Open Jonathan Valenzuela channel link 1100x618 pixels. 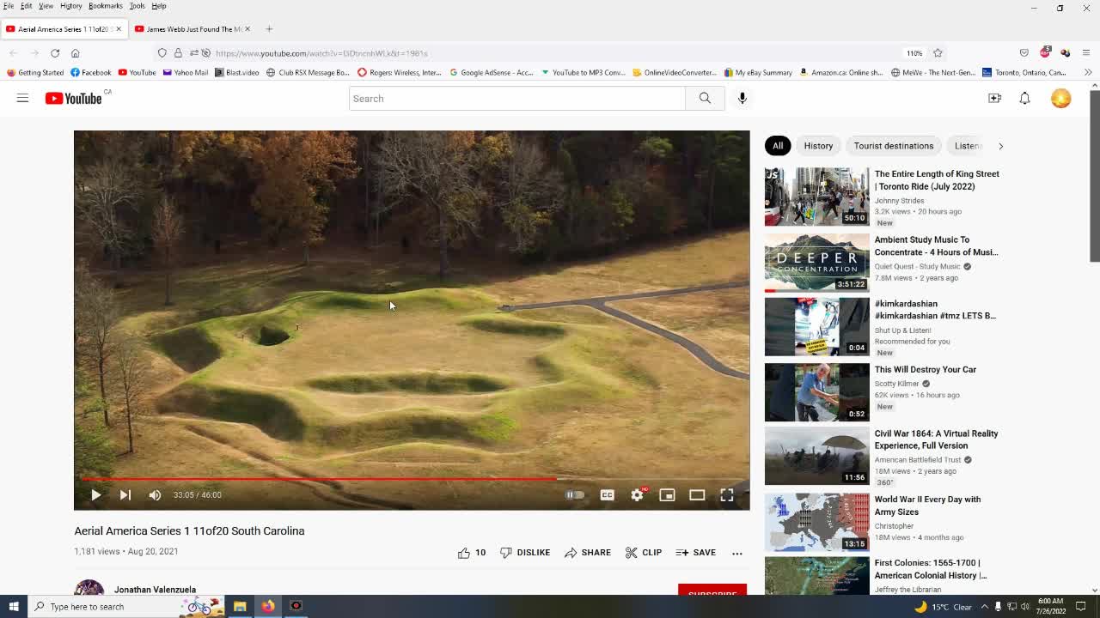pyautogui.click(x=155, y=590)
